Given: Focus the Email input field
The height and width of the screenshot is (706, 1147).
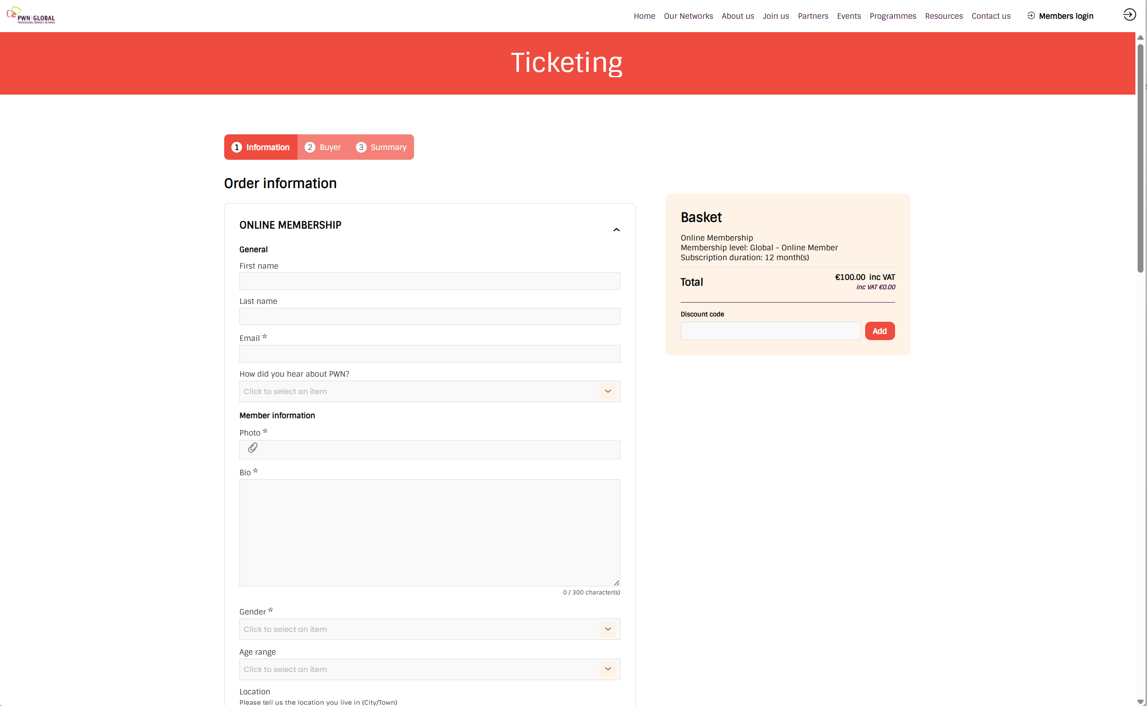Looking at the screenshot, I should tap(429, 354).
